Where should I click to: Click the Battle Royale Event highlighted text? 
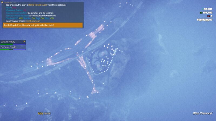pos(38,5)
